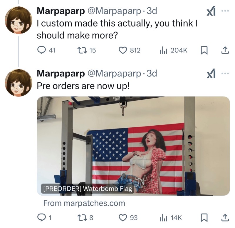This screenshot has height=228, width=235.
Task: Open more options menu on first tweet
Action: pyautogui.click(x=225, y=11)
